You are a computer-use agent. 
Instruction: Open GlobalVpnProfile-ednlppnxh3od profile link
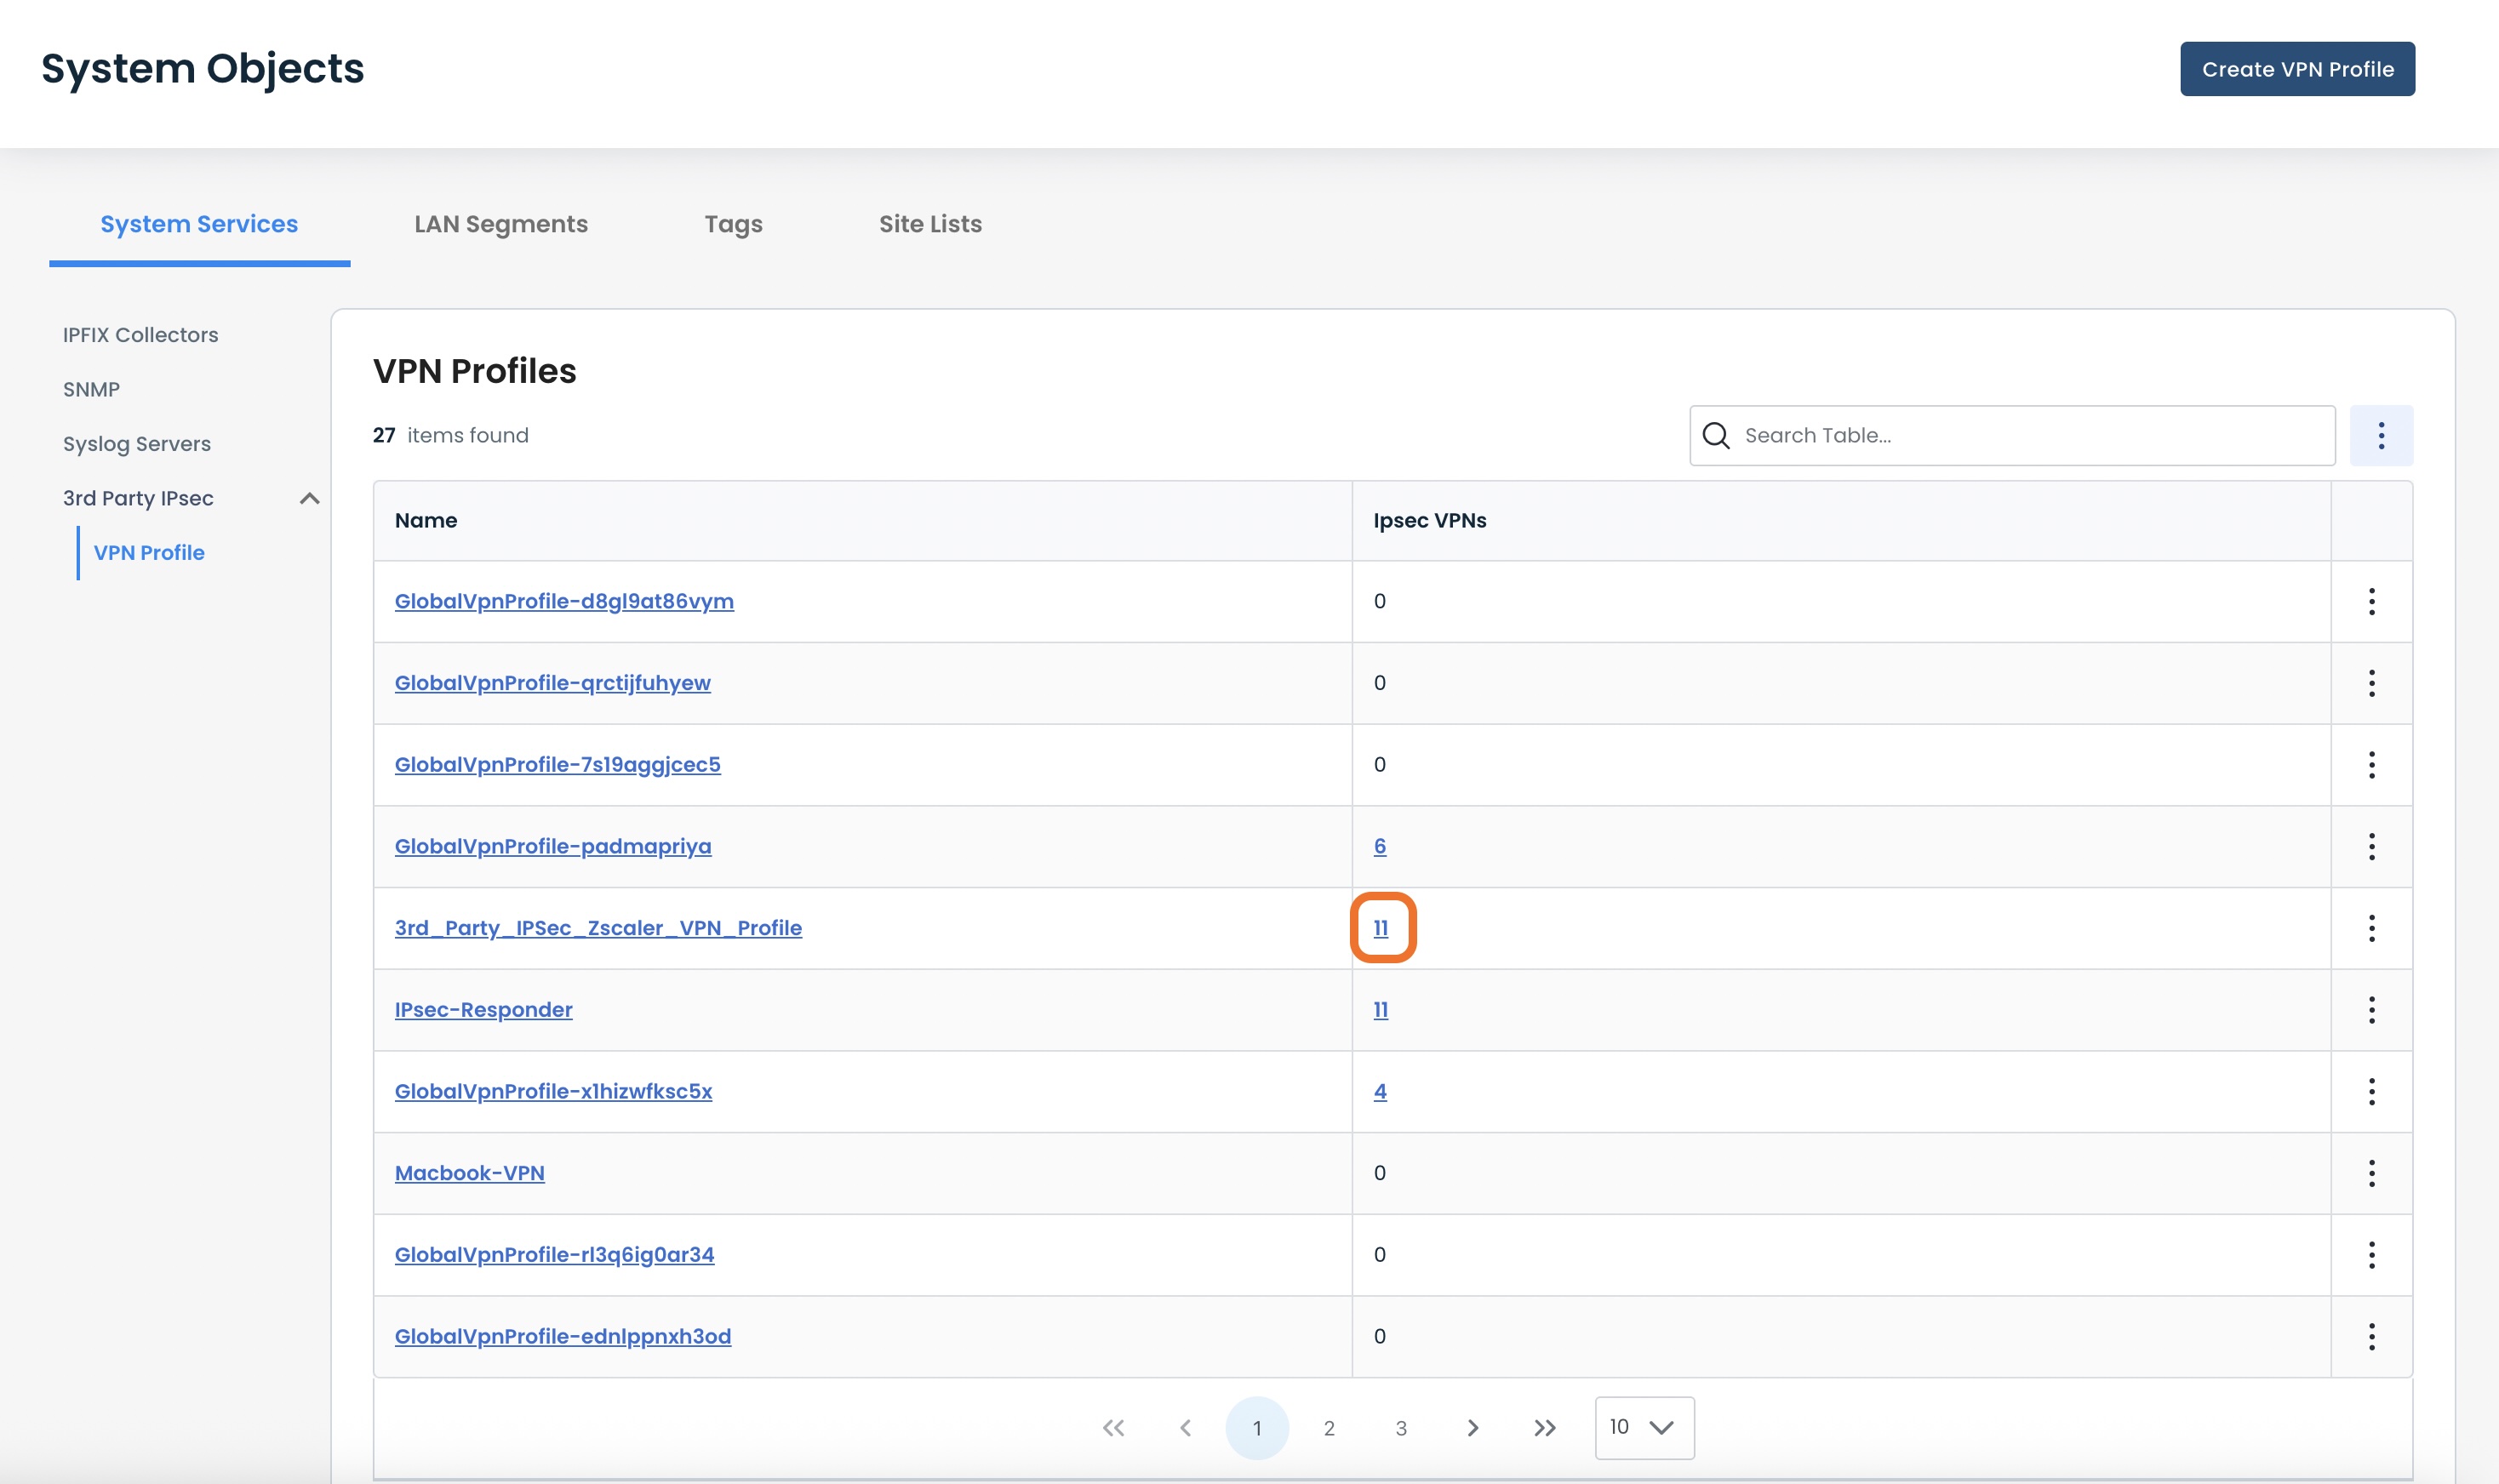563,1336
